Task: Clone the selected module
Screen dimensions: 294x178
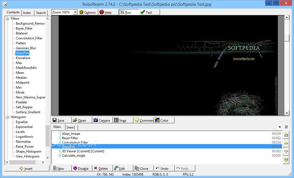Action: (144, 168)
